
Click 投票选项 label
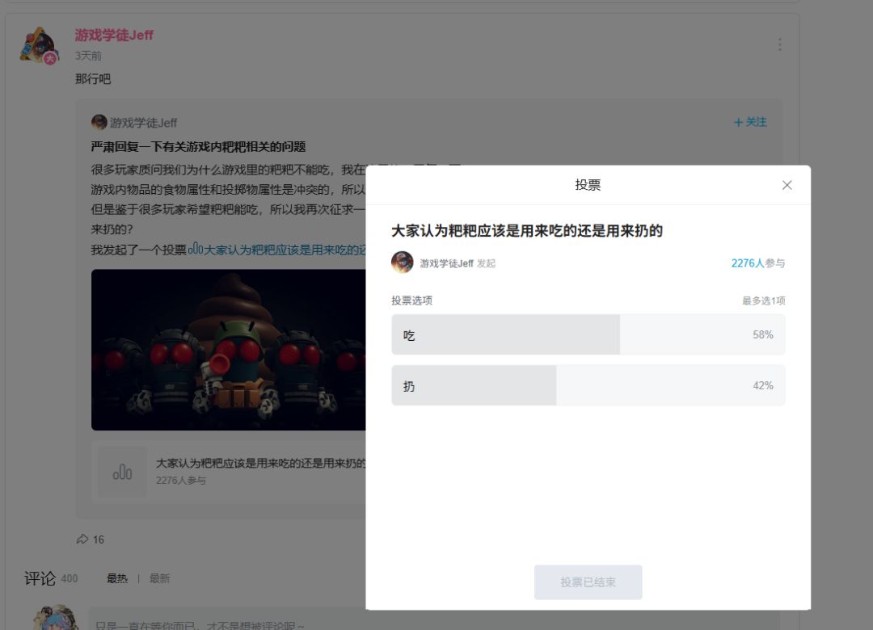tap(411, 300)
